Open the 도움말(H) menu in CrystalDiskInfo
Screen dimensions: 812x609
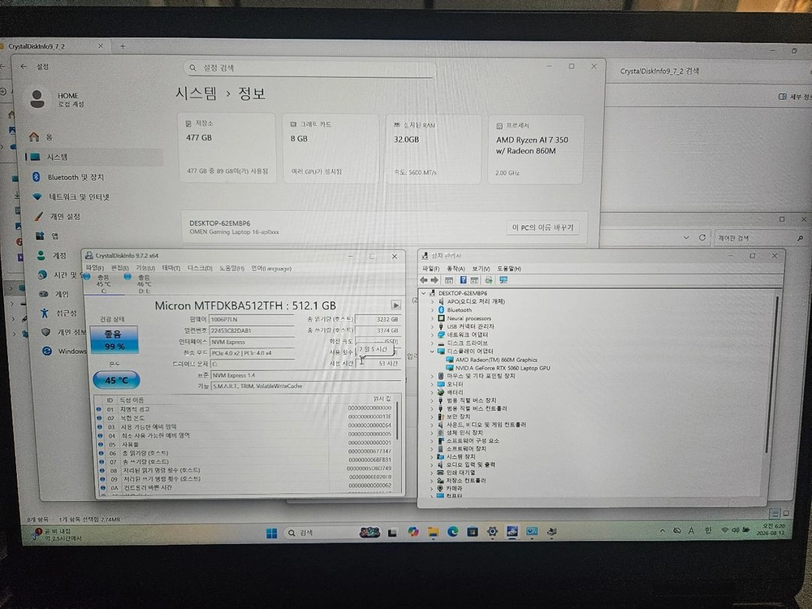click(231, 268)
